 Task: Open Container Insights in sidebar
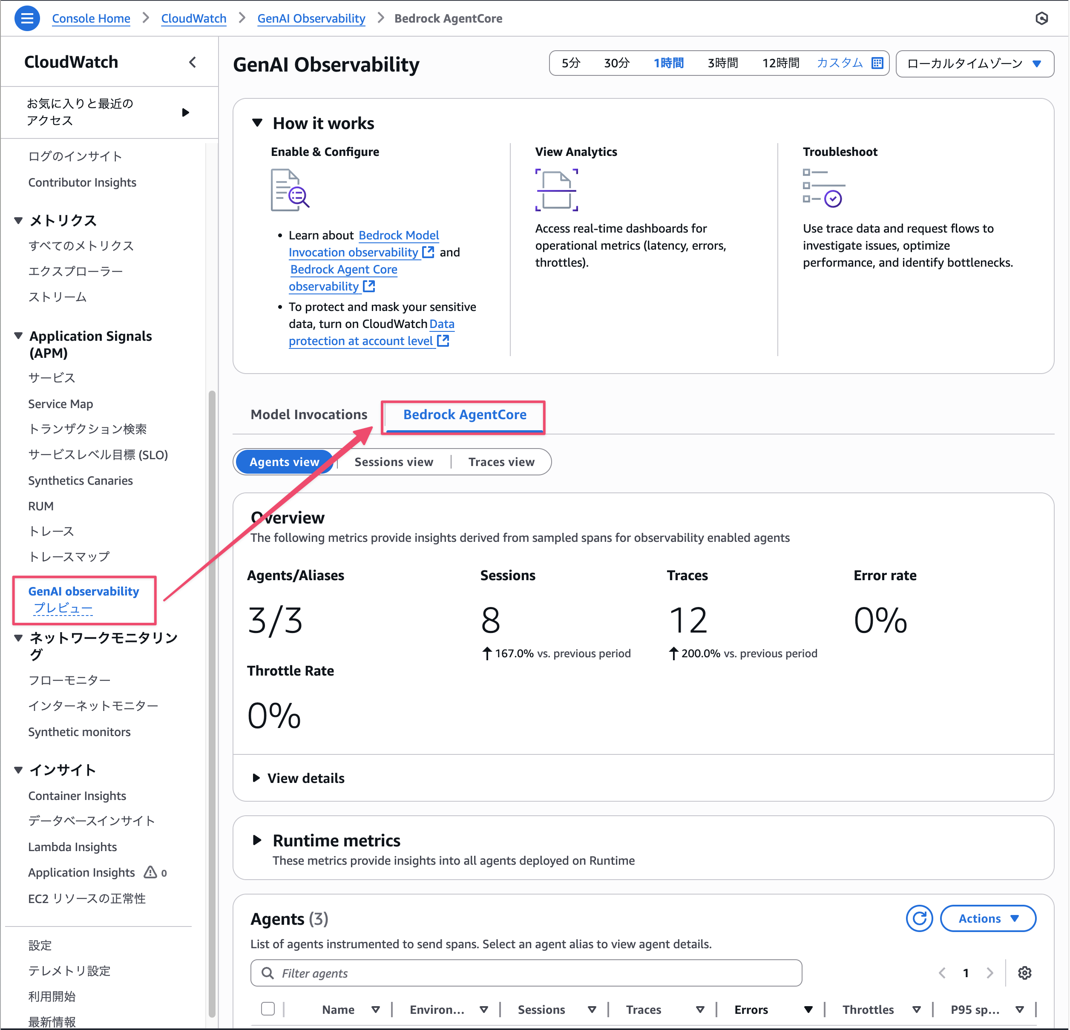coord(77,795)
